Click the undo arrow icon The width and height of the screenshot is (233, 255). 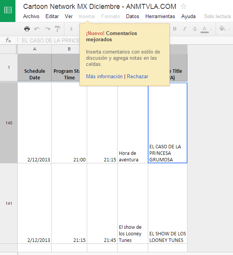37,29
